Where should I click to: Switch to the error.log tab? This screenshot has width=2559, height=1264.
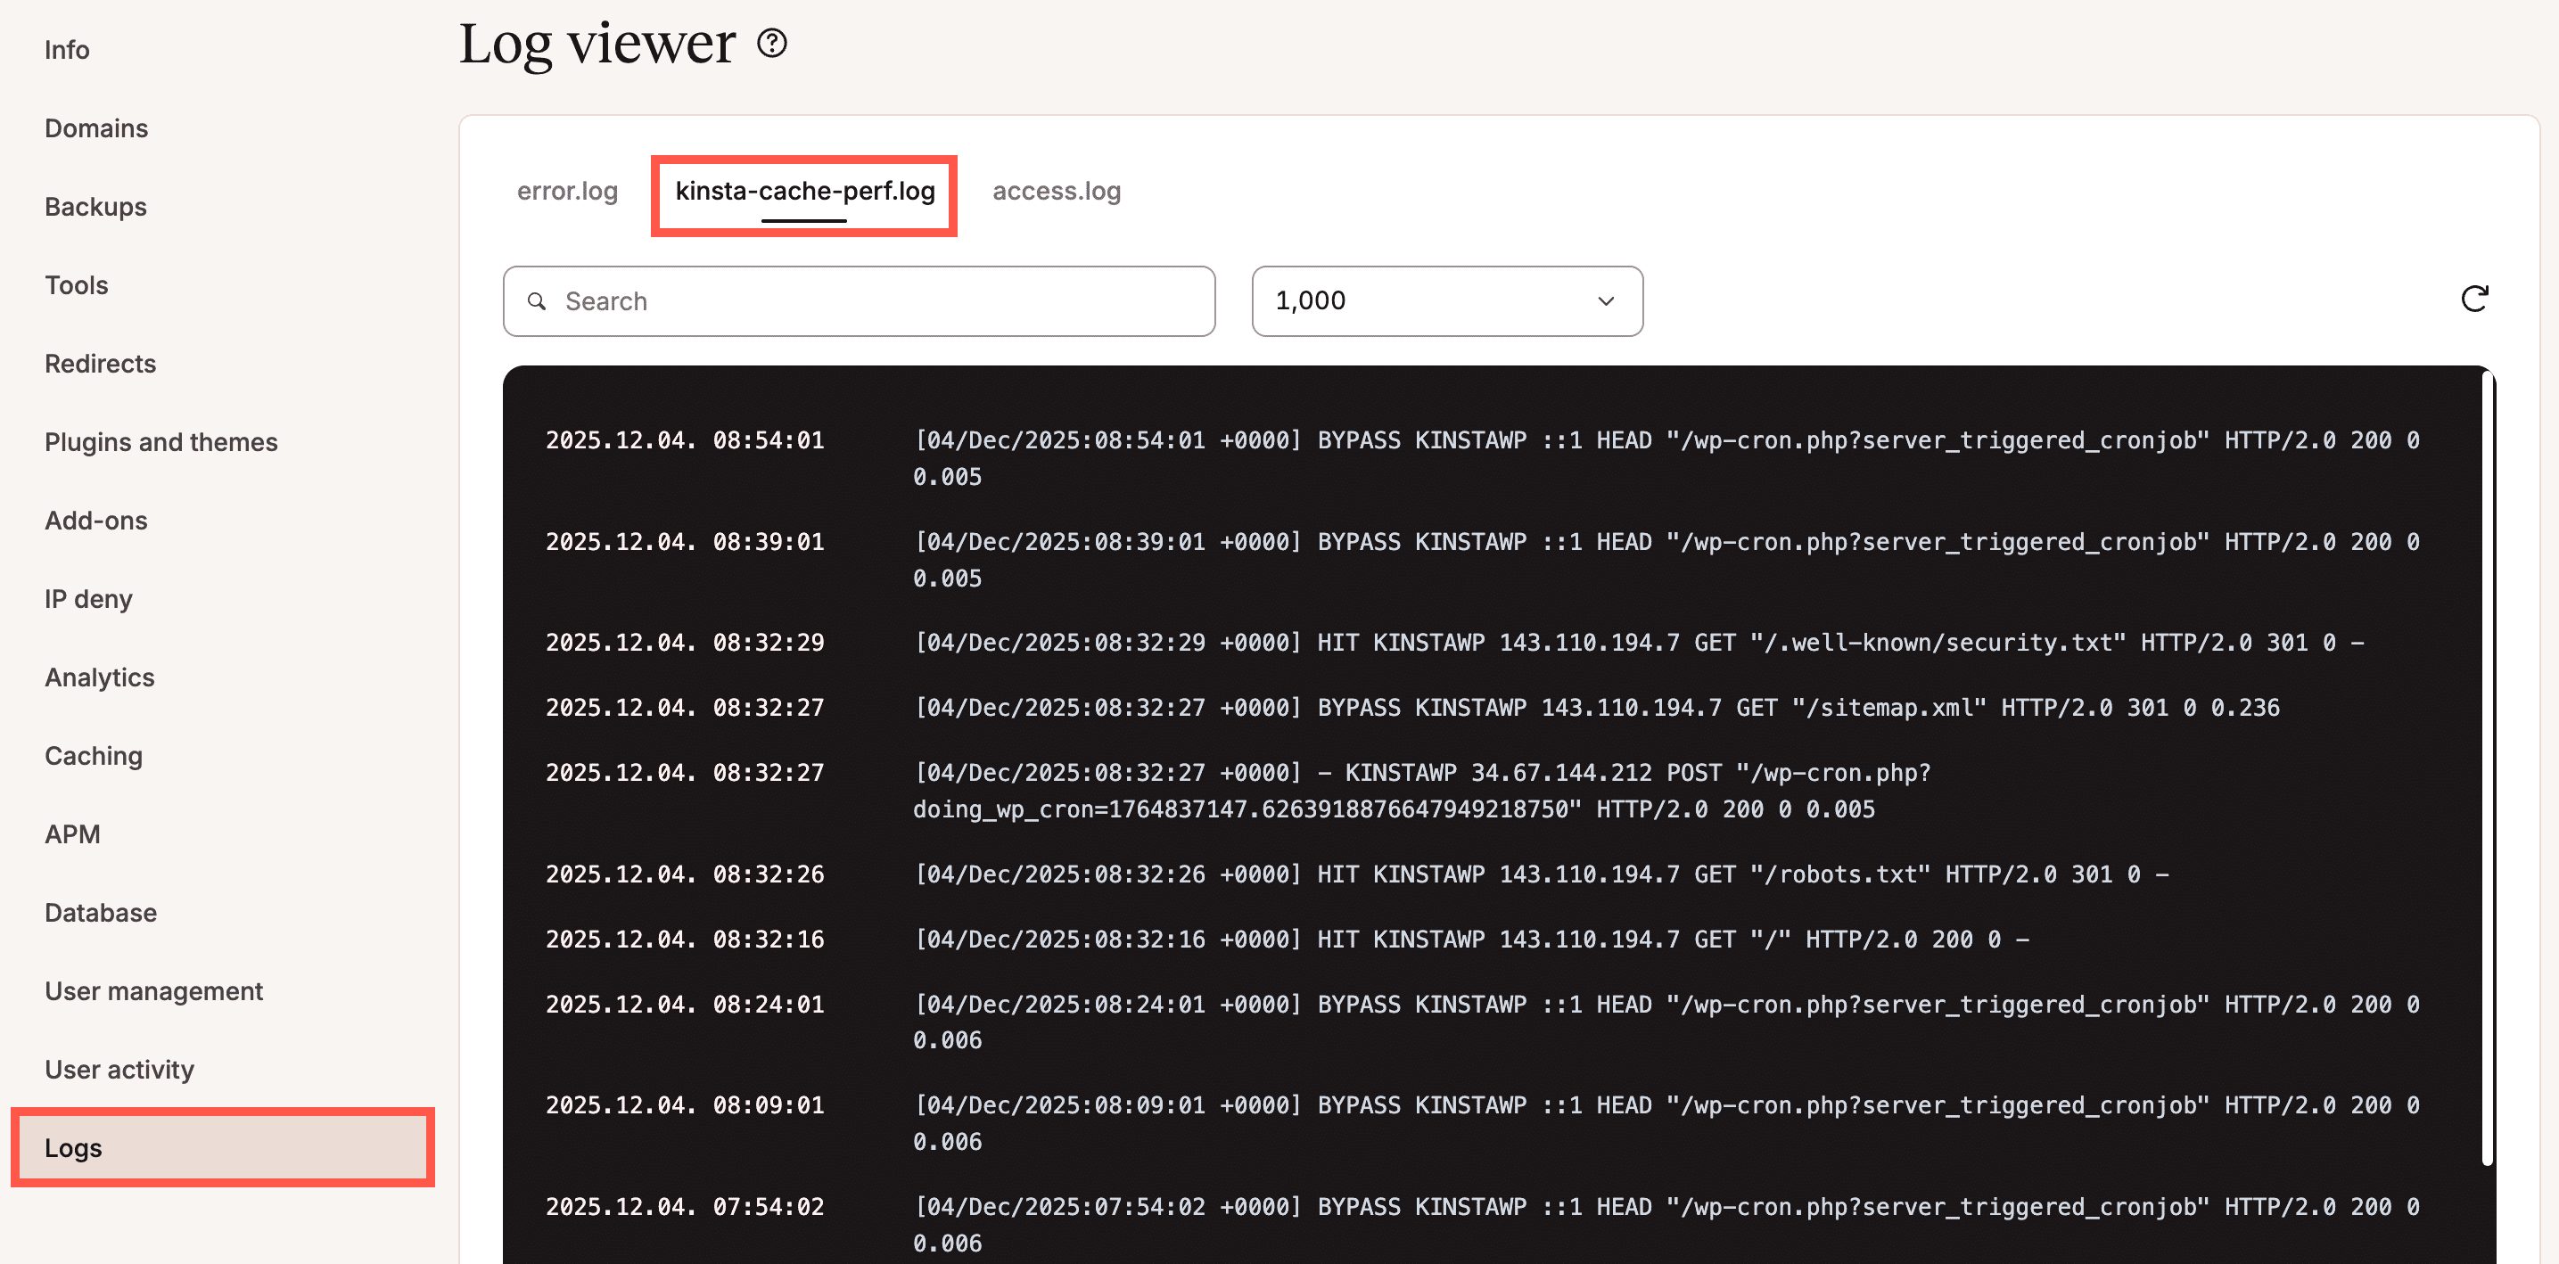567,192
